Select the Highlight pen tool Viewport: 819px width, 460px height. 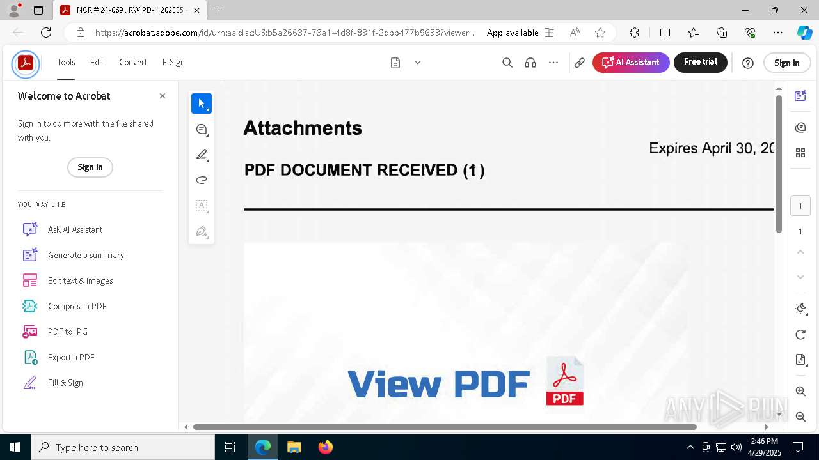[x=202, y=155]
